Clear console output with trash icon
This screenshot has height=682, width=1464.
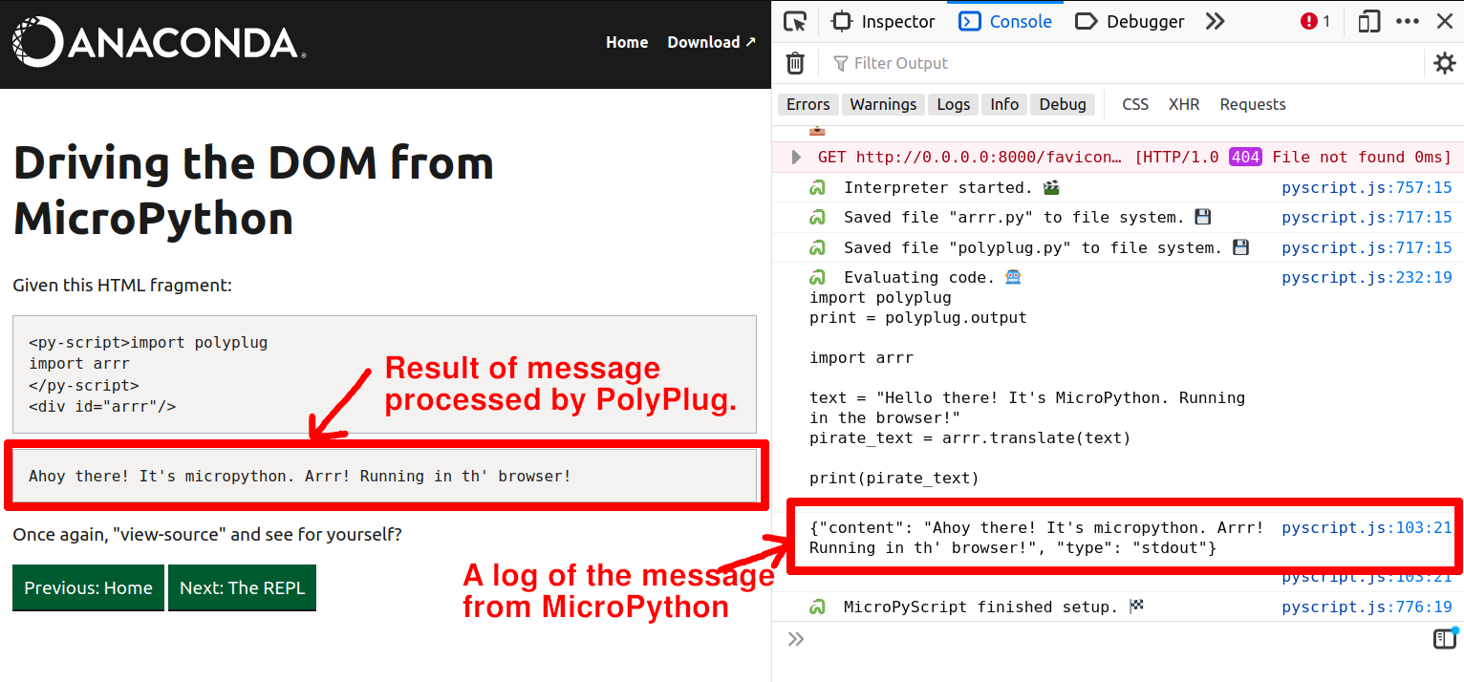pos(795,63)
